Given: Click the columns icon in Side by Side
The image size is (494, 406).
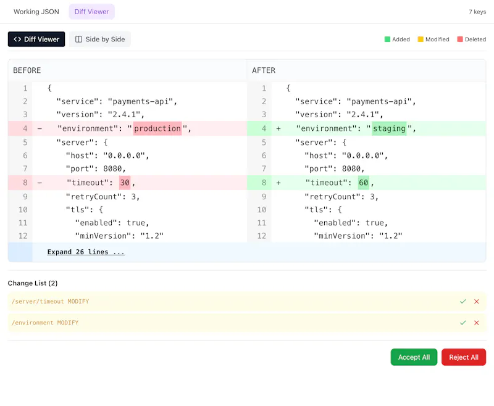Looking at the screenshot, I should pos(78,39).
